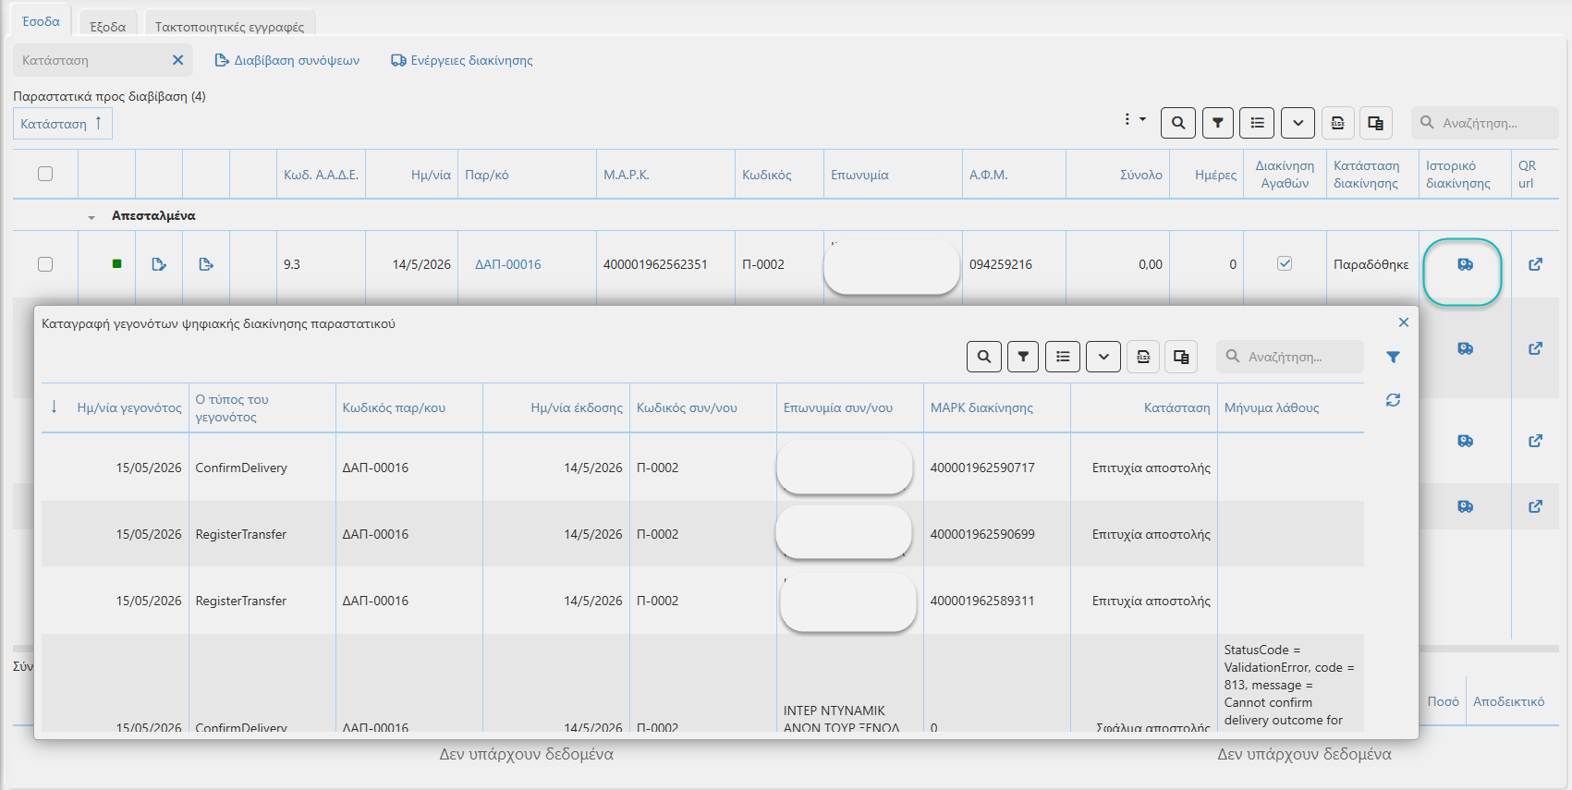Switch to Έξοδα tab
The width and height of the screenshot is (1572, 790).
[108, 27]
